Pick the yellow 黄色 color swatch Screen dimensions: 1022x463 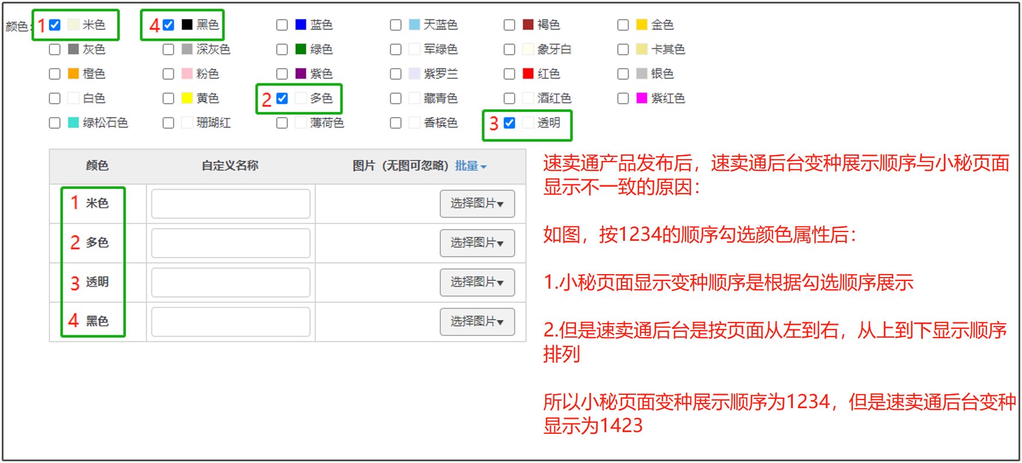(187, 98)
